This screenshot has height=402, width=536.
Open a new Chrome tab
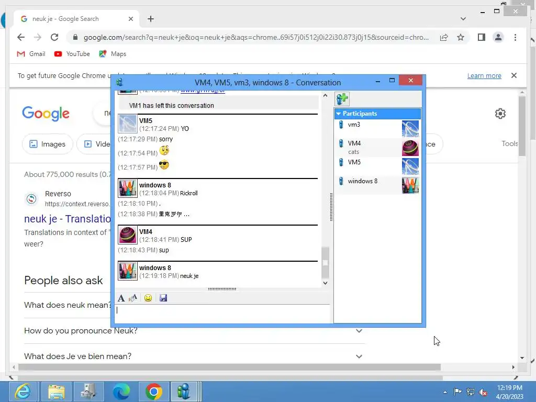point(151,19)
